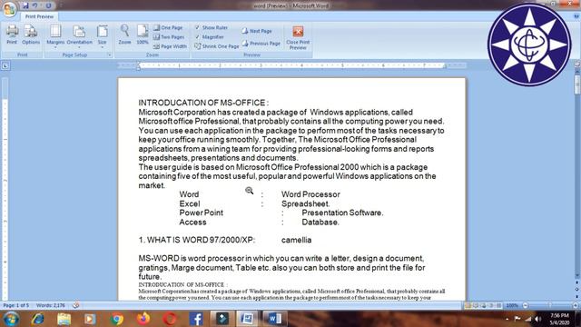Viewport: 581px width, 327px height.
Task: Zoom in with the plus button
Action: click(575, 305)
